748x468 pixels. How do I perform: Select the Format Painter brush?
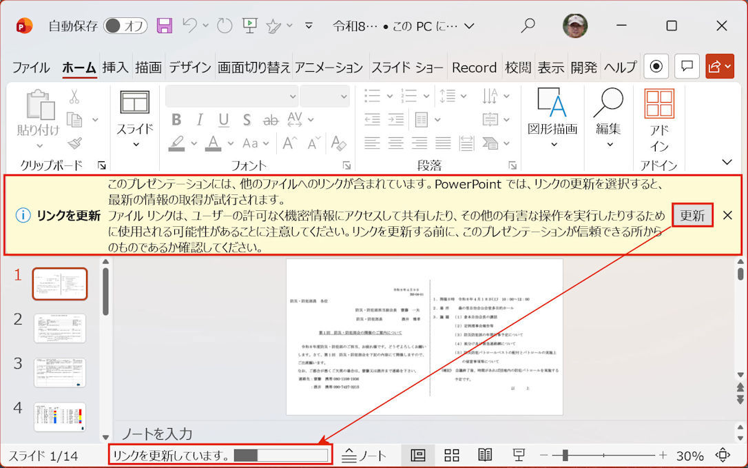click(x=75, y=143)
